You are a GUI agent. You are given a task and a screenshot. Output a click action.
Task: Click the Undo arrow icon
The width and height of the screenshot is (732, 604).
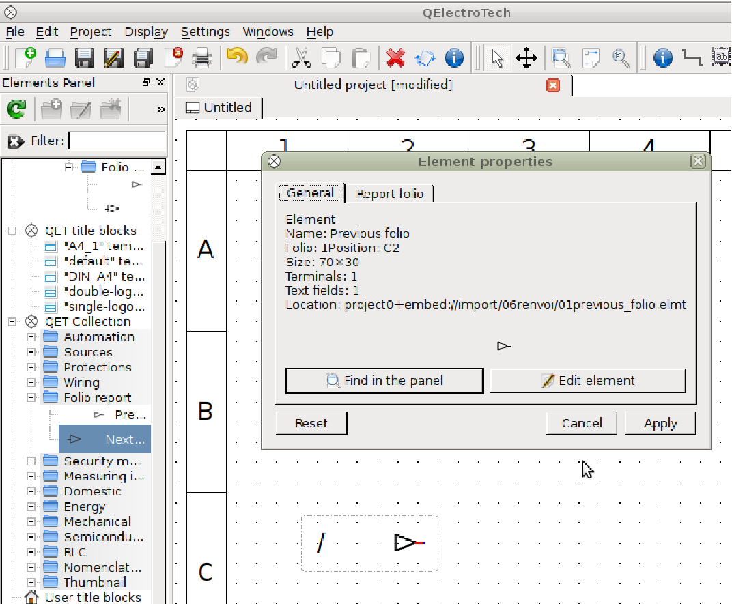(x=237, y=57)
